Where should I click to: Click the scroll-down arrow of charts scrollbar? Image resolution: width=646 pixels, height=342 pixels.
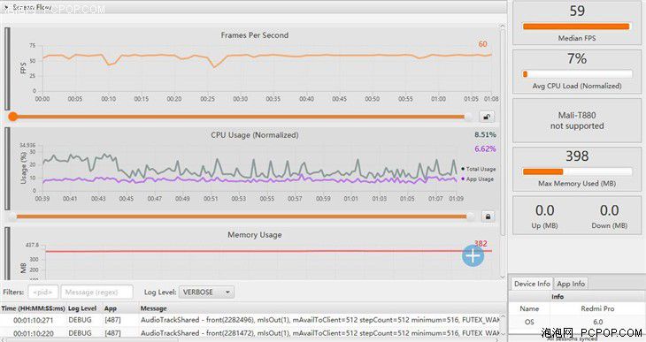[x=503, y=277]
